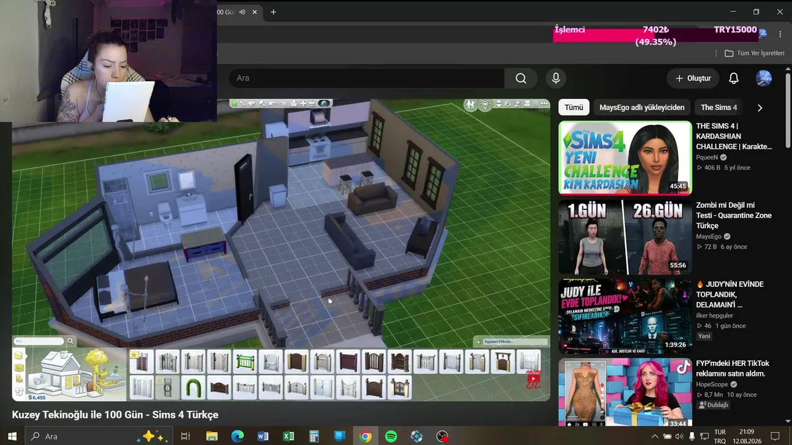Image resolution: width=792 pixels, height=445 pixels.
Task: Open the YouTube account avatar menu
Action: pos(764,78)
